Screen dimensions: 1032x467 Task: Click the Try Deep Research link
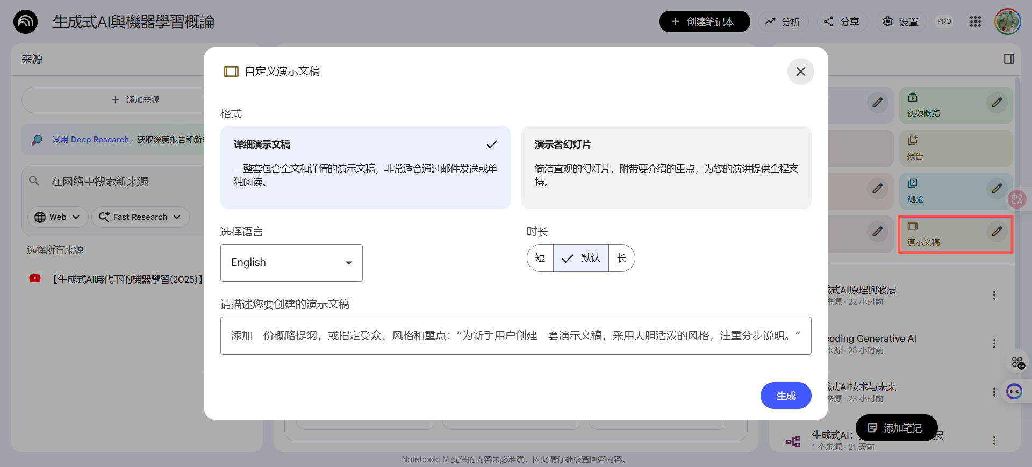click(x=90, y=140)
